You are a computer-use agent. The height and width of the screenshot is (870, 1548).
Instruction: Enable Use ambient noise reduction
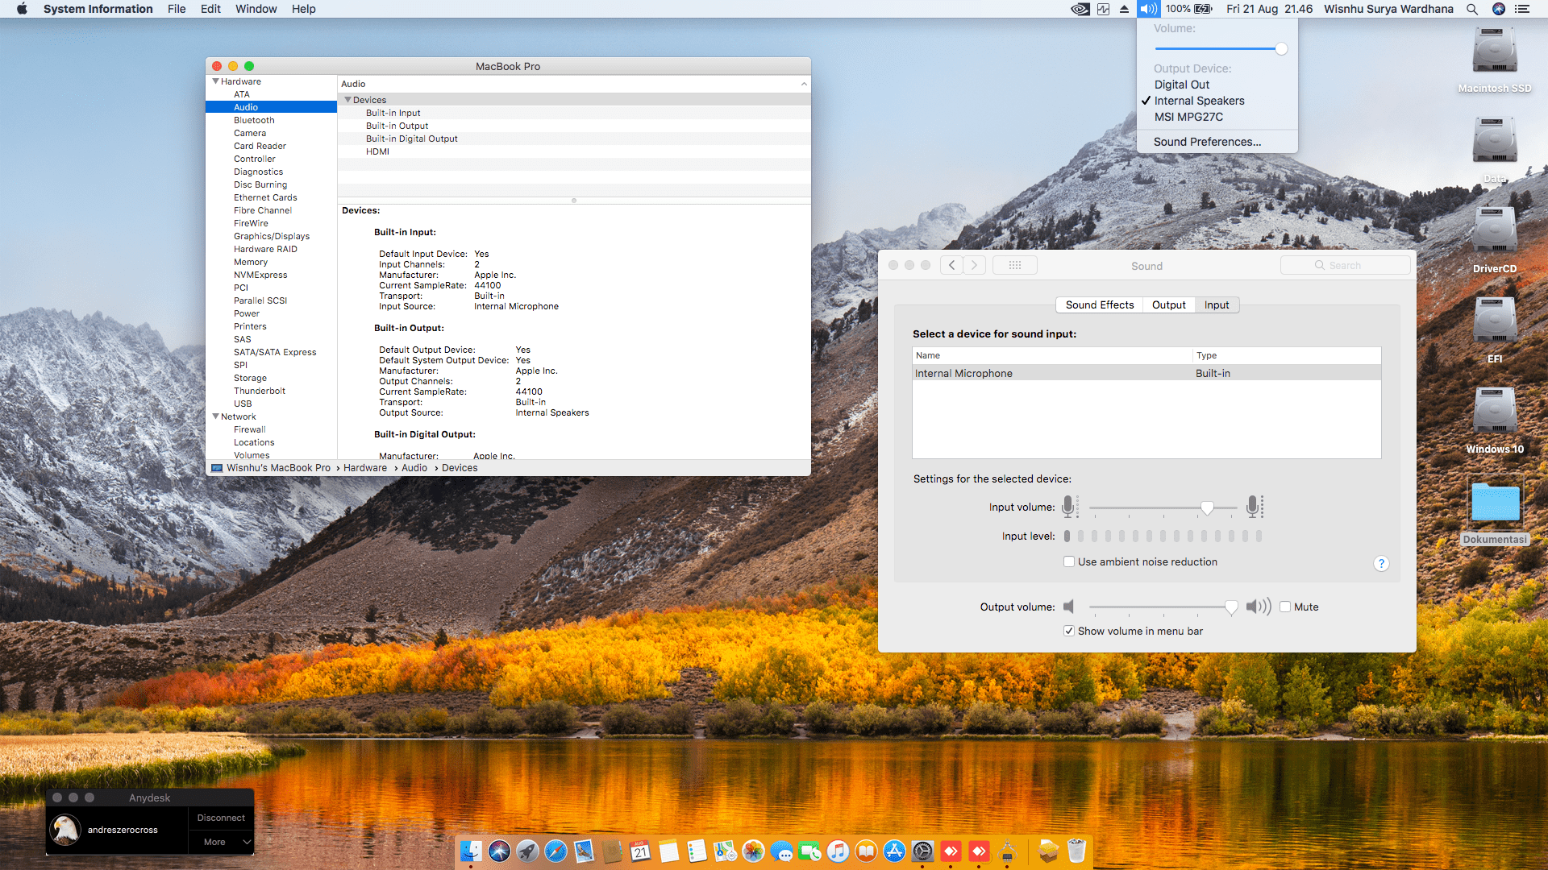(x=1069, y=561)
